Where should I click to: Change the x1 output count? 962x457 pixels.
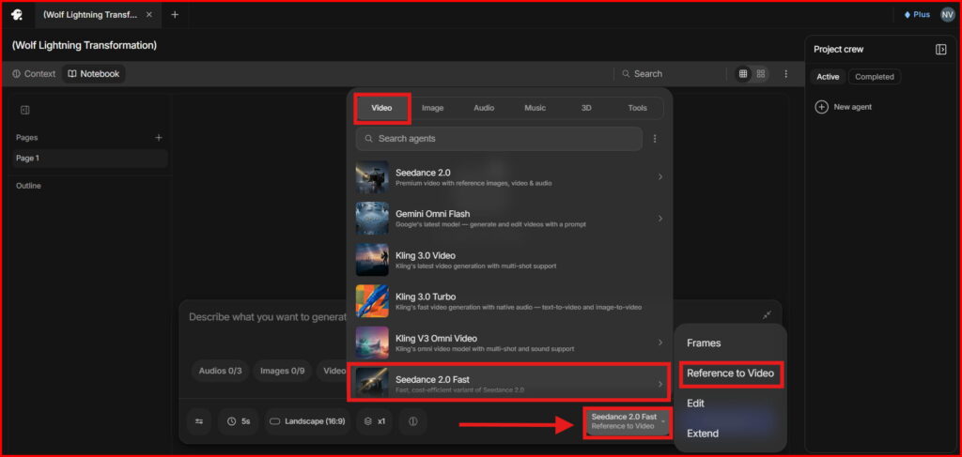point(374,421)
